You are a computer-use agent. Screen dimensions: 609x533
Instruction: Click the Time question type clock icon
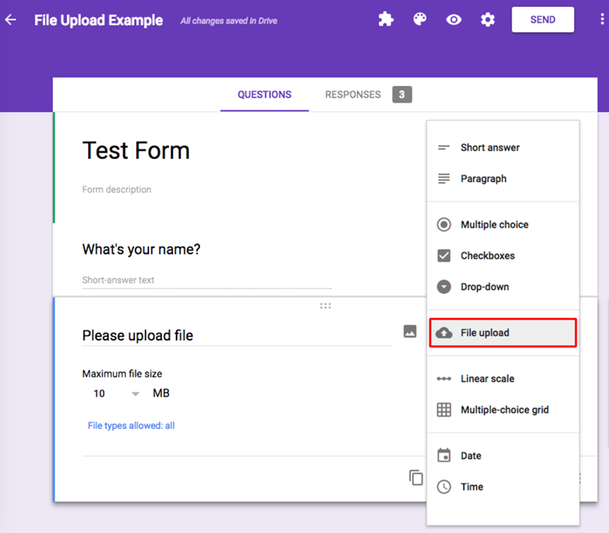tap(471, 487)
